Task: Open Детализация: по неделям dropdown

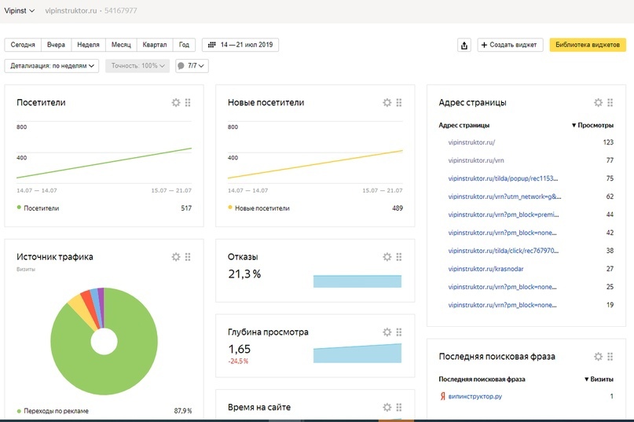Action: [52, 65]
